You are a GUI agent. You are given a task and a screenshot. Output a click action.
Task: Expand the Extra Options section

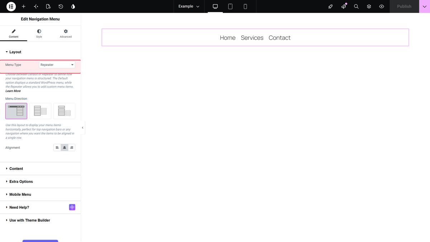tap(40, 181)
